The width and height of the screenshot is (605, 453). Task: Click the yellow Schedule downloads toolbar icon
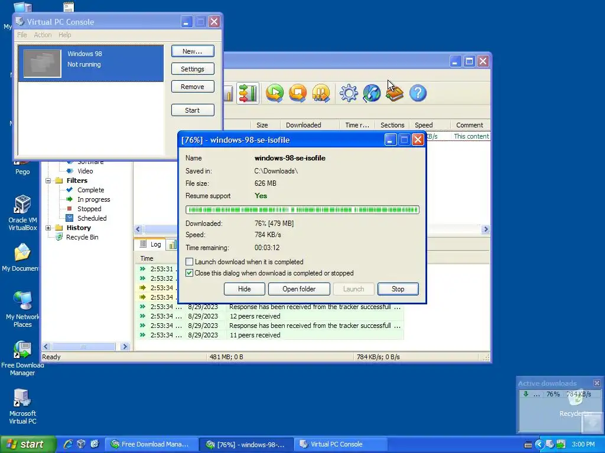click(x=321, y=93)
